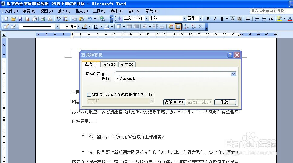This screenshot has width=293, height=163.
Task: Select the 查找(D) tab
Action: click(91, 64)
